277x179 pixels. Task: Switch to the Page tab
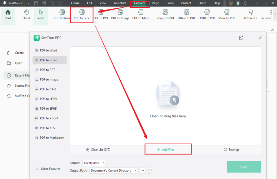156,3
